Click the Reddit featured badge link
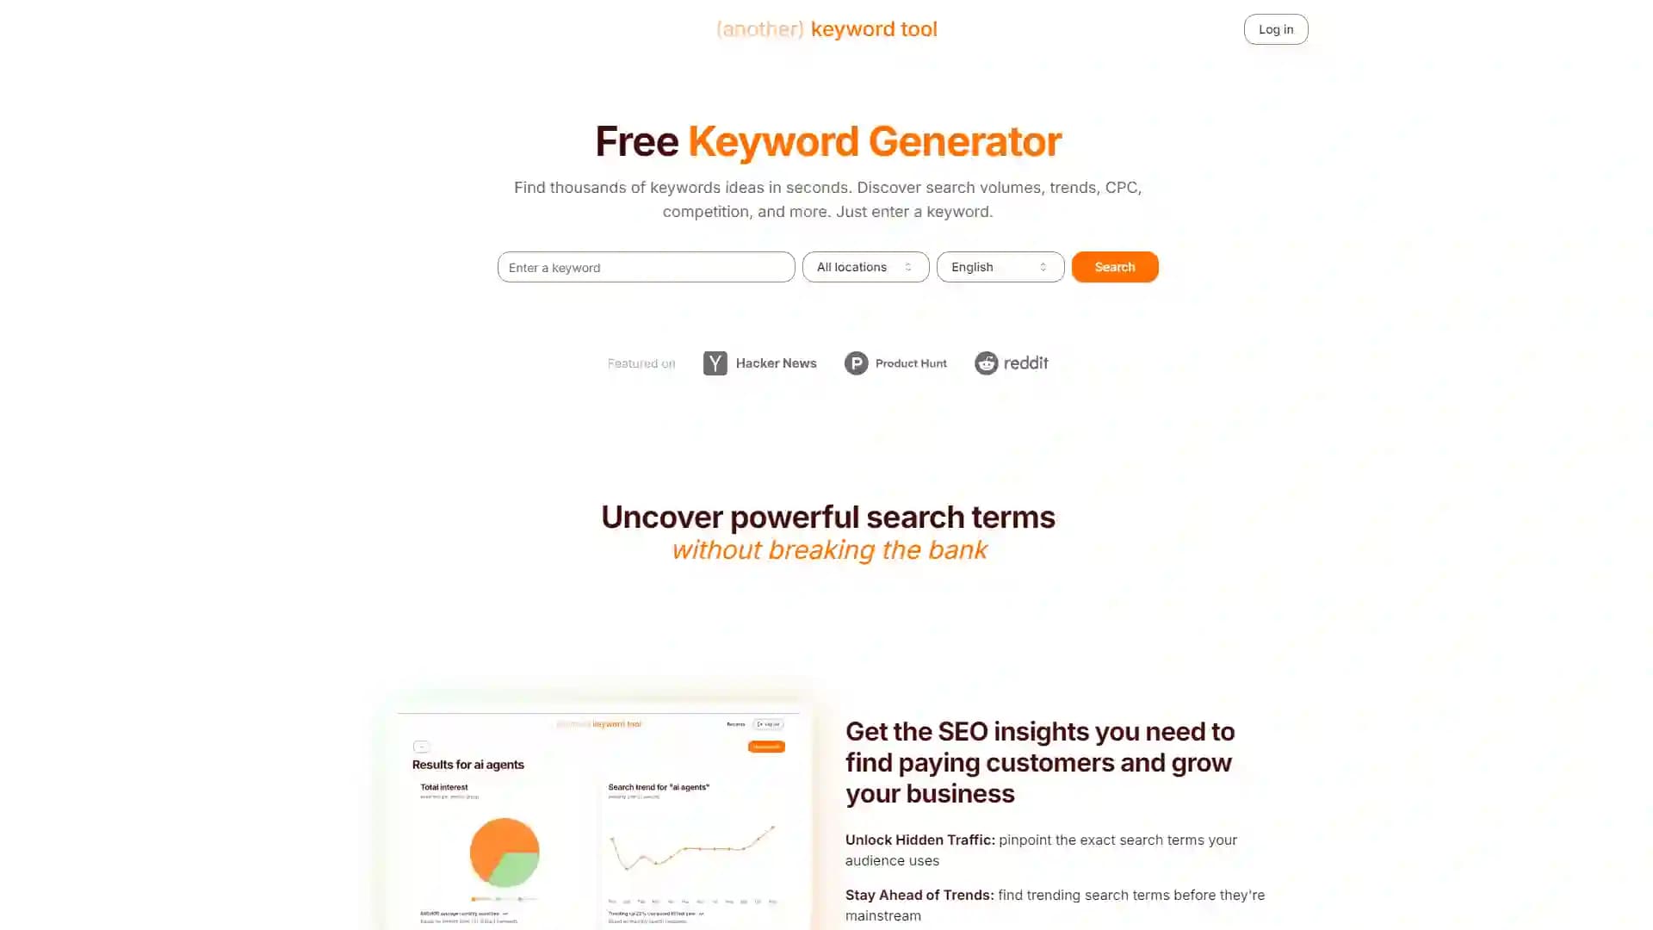The width and height of the screenshot is (1653, 930). point(1011,363)
